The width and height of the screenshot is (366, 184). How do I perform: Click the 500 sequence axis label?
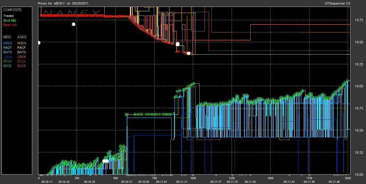coord(115,178)
